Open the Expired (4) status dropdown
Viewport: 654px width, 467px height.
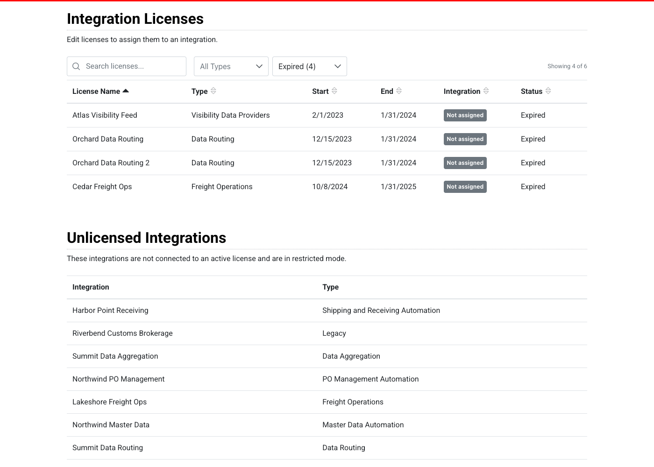[310, 66]
